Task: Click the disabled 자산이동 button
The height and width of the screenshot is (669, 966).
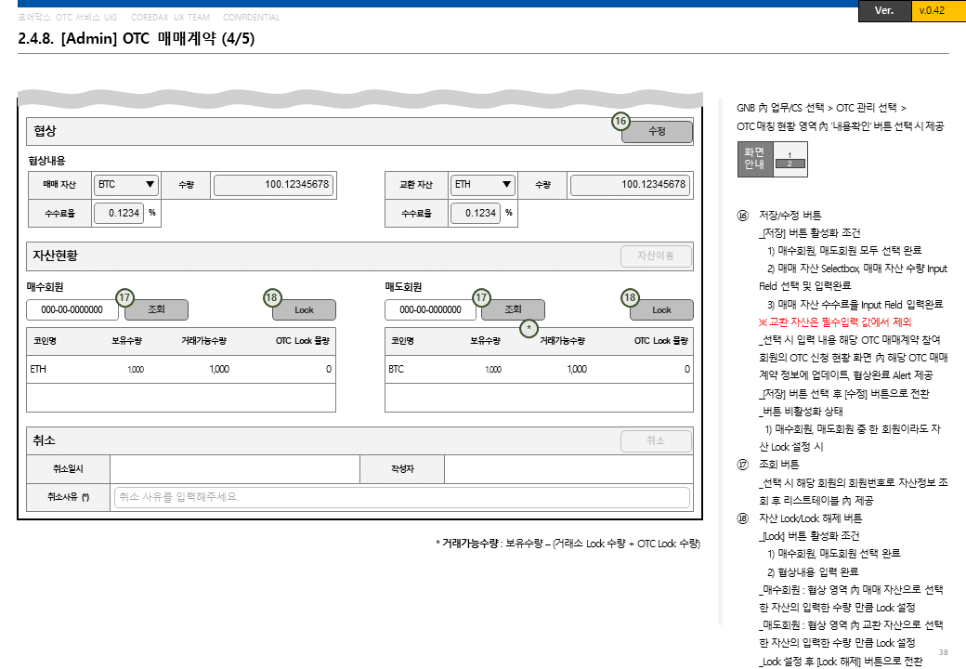Action: tap(656, 256)
